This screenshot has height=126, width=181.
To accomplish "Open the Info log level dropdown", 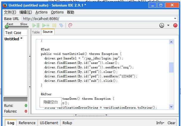I will coord(160,123).
